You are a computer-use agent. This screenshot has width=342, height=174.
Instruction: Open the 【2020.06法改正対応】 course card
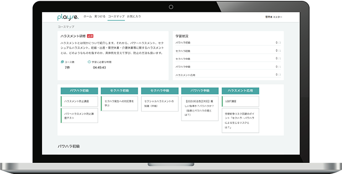click(200, 109)
